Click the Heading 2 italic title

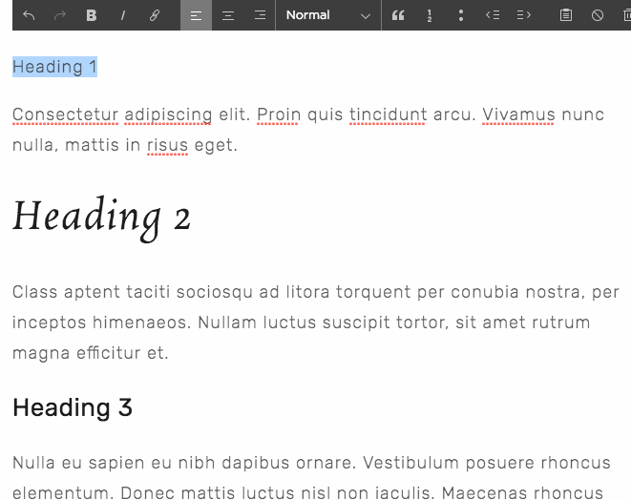point(101,218)
